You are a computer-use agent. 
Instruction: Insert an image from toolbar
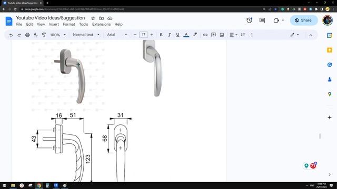click(x=222, y=35)
